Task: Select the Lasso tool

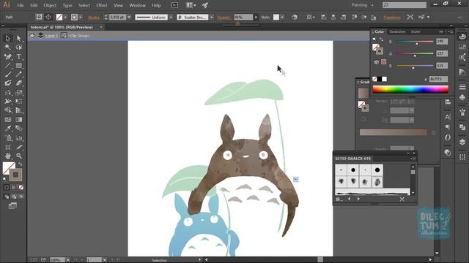Action: point(19,47)
